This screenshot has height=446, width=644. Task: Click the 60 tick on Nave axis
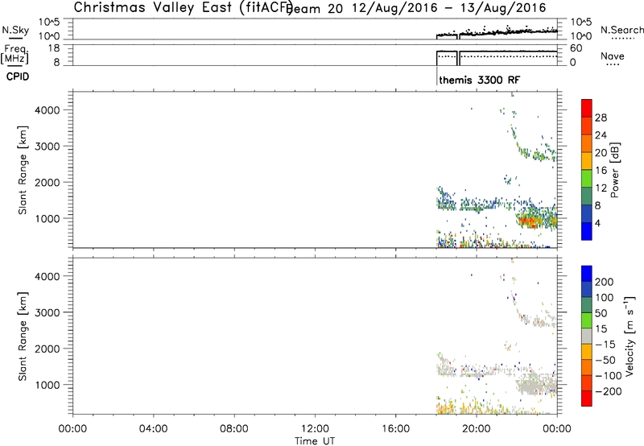[x=576, y=48]
